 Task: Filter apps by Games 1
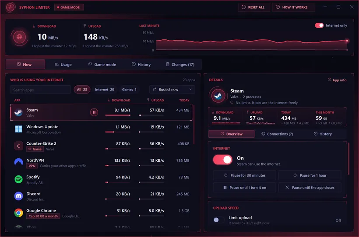click(x=129, y=90)
